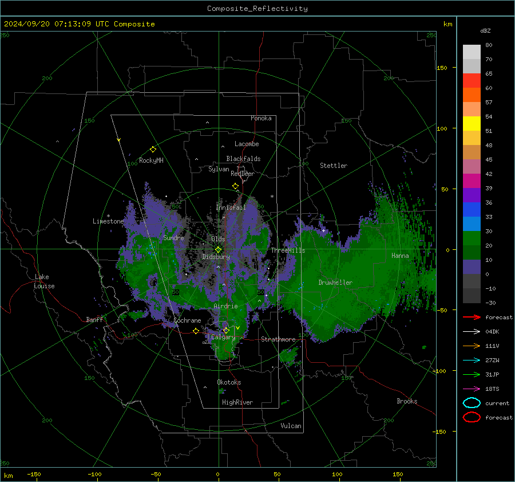Image resolution: width=515 pixels, height=482 pixels.
Task: Click the red forecast ellipse legend icon
Action: (x=472, y=417)
